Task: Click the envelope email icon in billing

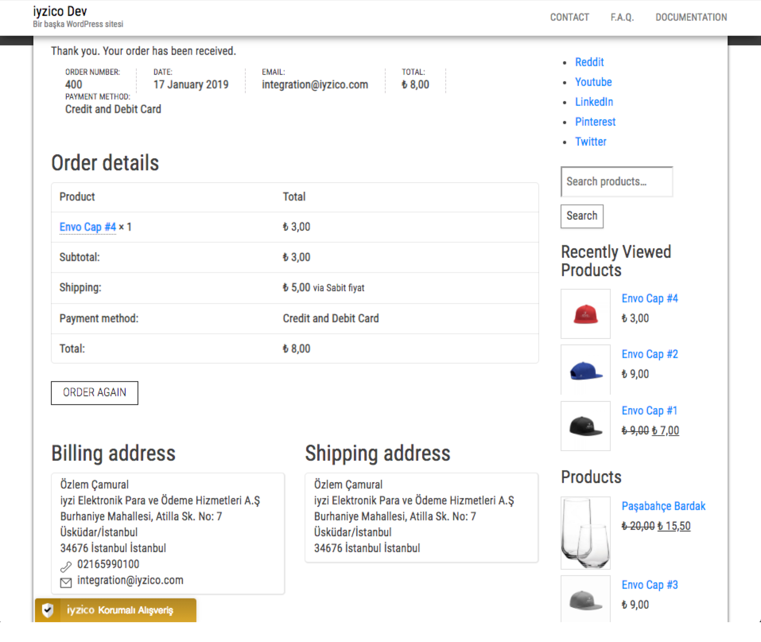Action: click(66, 583)
